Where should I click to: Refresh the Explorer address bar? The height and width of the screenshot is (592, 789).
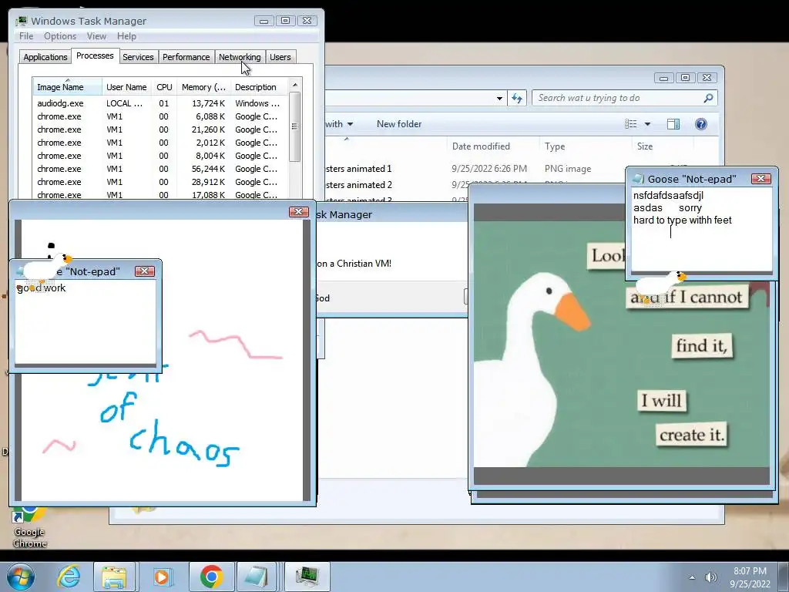tap(517, 98)
